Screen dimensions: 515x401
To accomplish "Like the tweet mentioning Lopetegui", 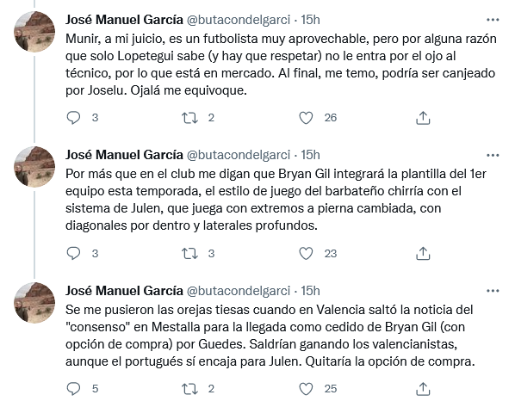I will (x=306, y=118).
